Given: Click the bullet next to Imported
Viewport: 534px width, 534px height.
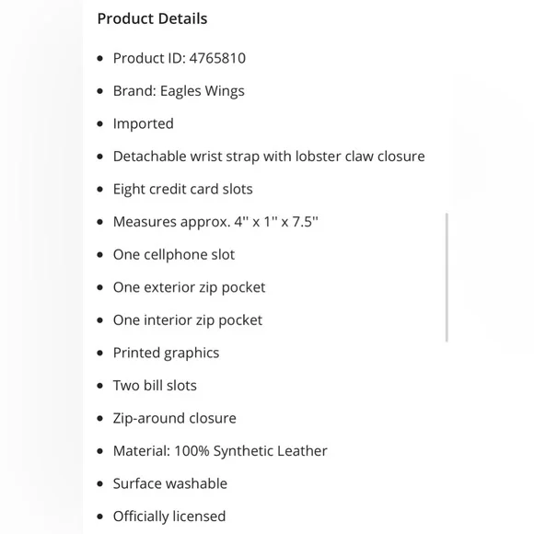Looking at the screenshot, I should pyautogui.click(x=99, y=124).
